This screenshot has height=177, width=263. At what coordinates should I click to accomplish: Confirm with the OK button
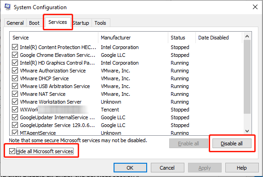(130, 168)
